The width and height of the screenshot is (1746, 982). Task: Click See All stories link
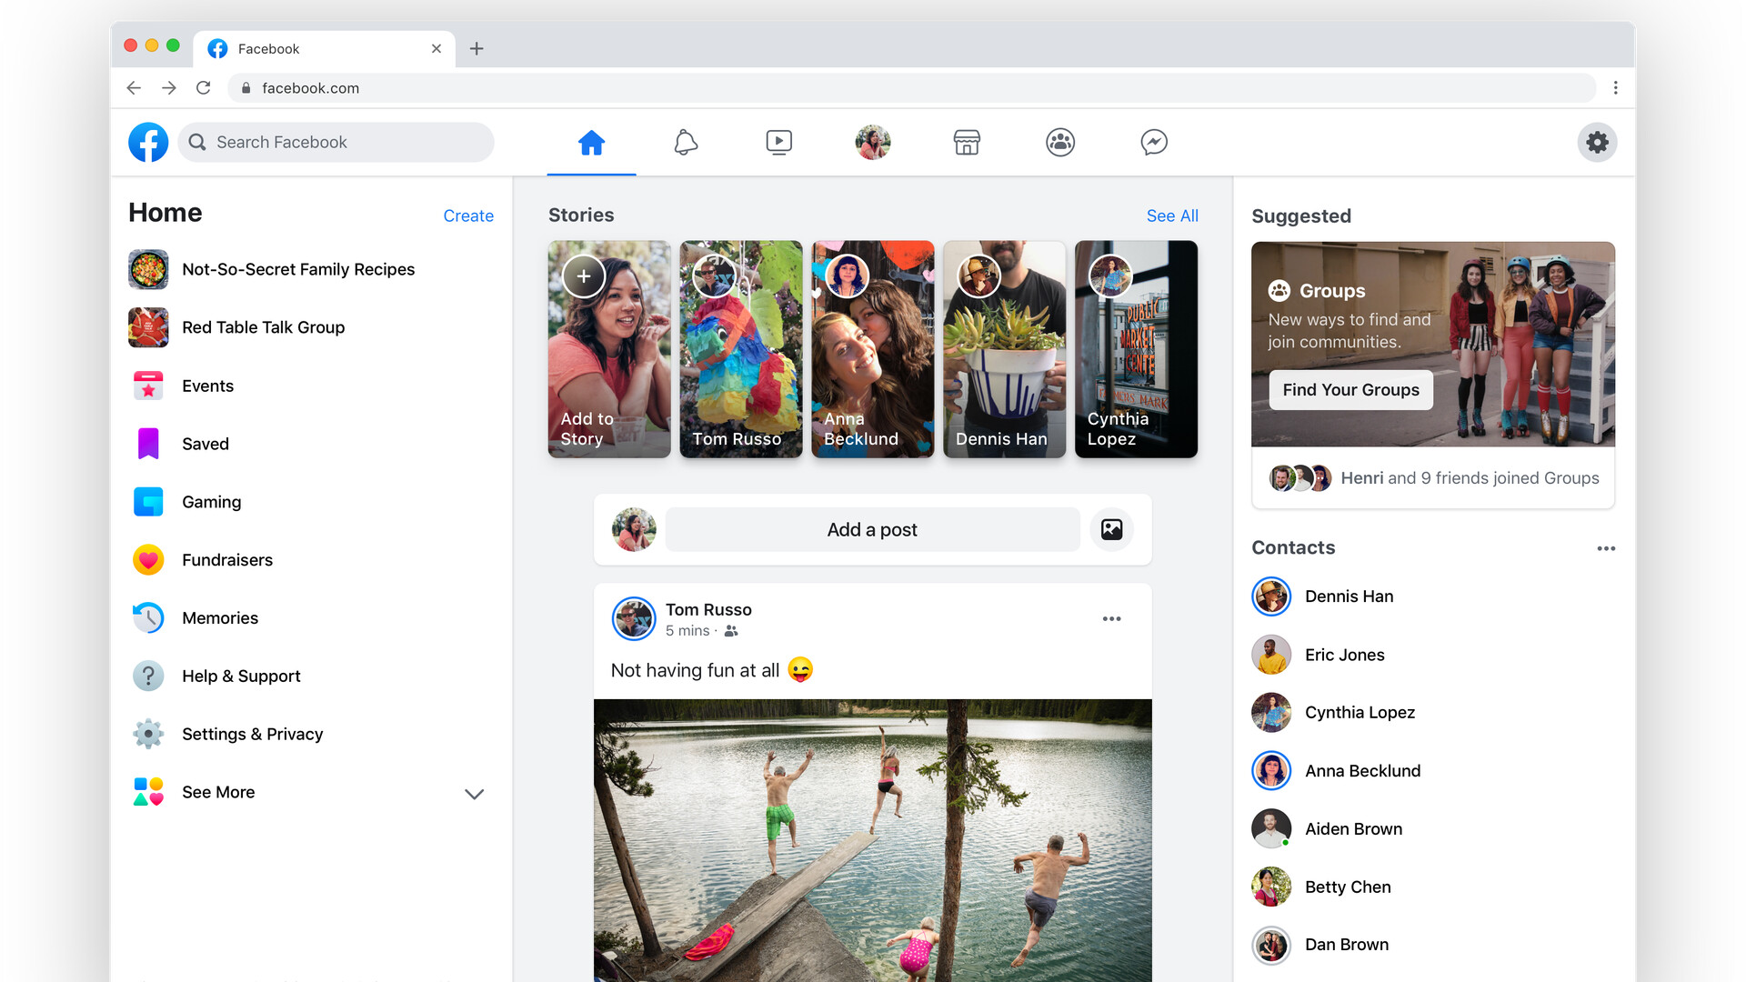coord(1172,215)
